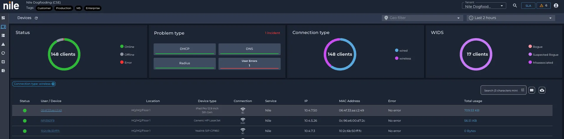Open the alerts triangle icon in sidebar

click(3, 44)
